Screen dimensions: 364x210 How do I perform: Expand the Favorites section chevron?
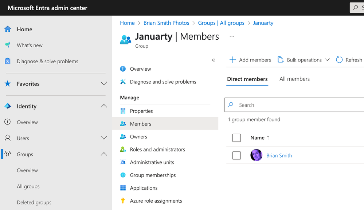104,83
